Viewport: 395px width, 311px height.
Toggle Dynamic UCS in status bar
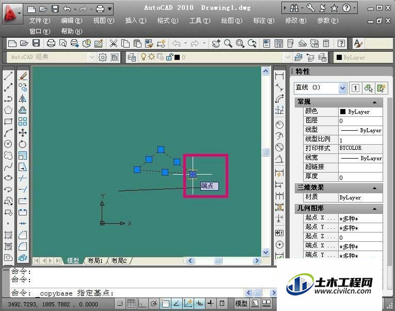(x=188, y=303)
